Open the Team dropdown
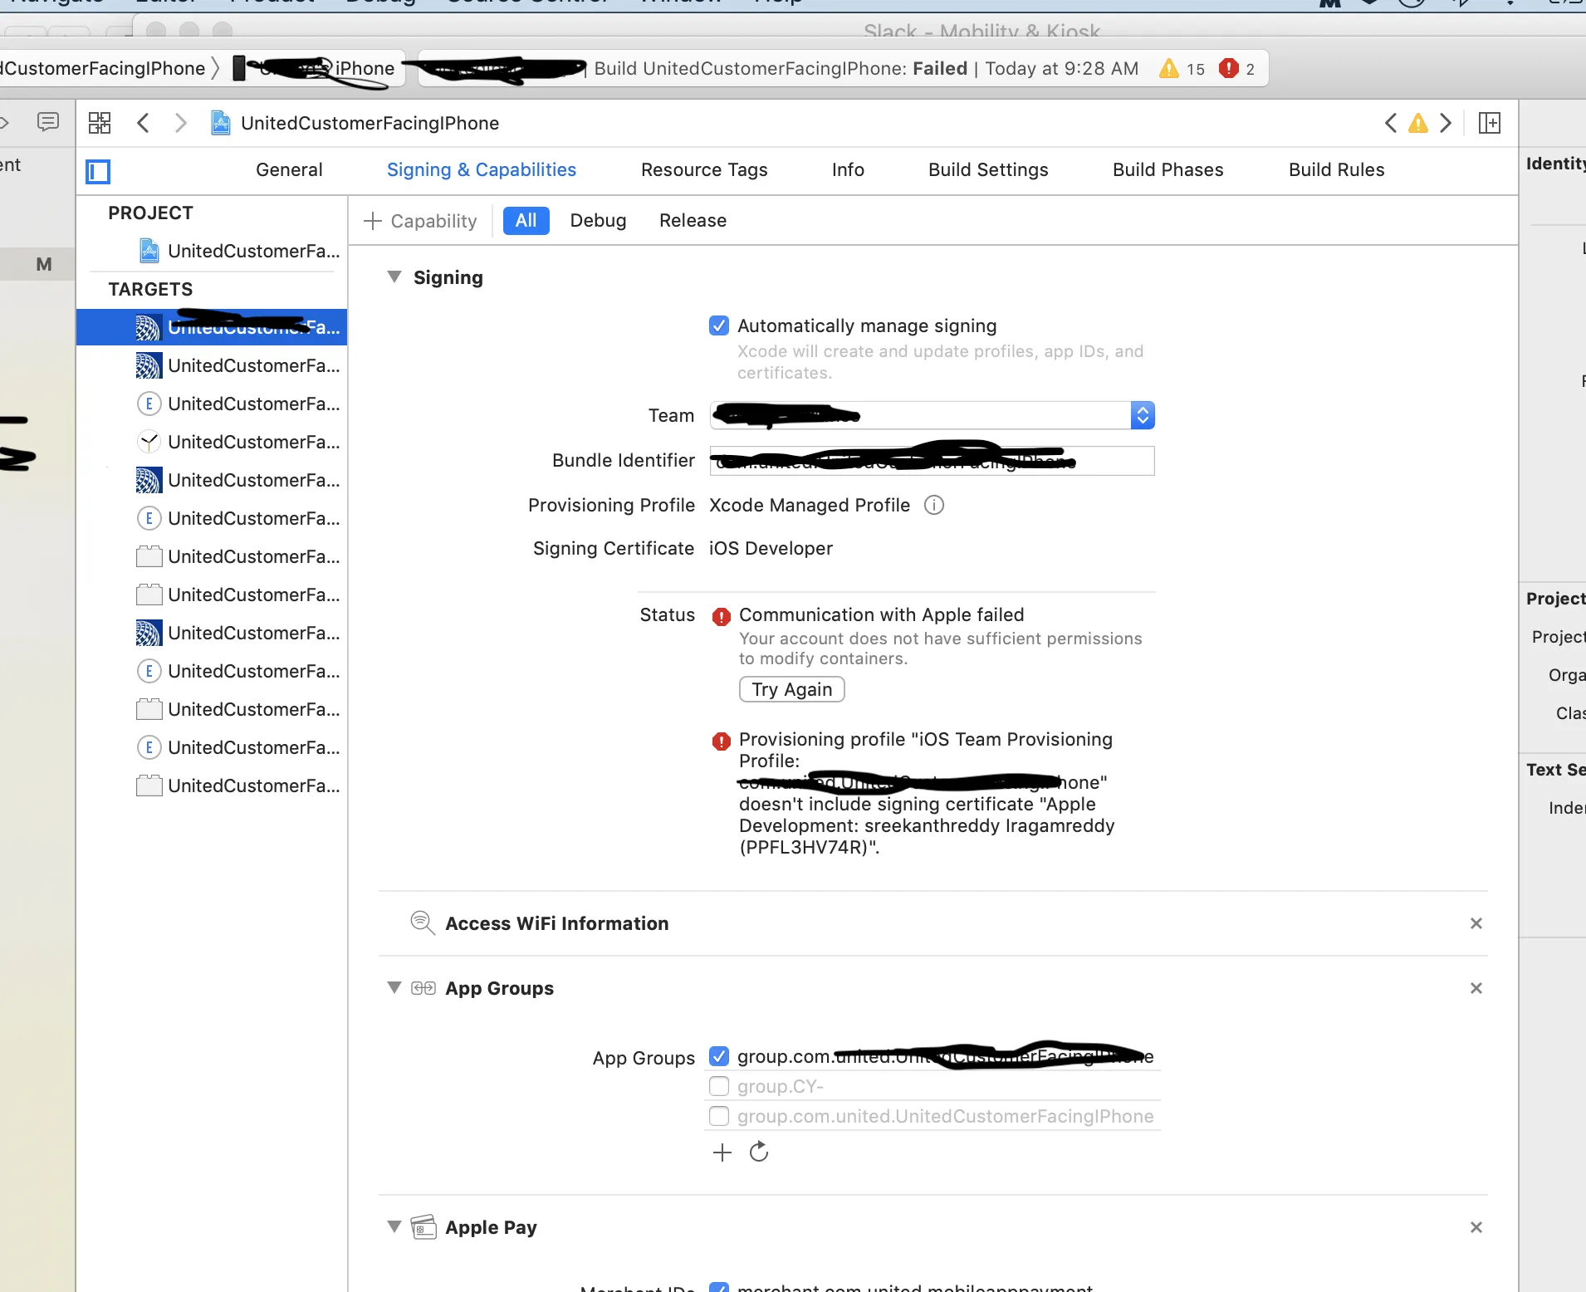 (x=932, y=415)
